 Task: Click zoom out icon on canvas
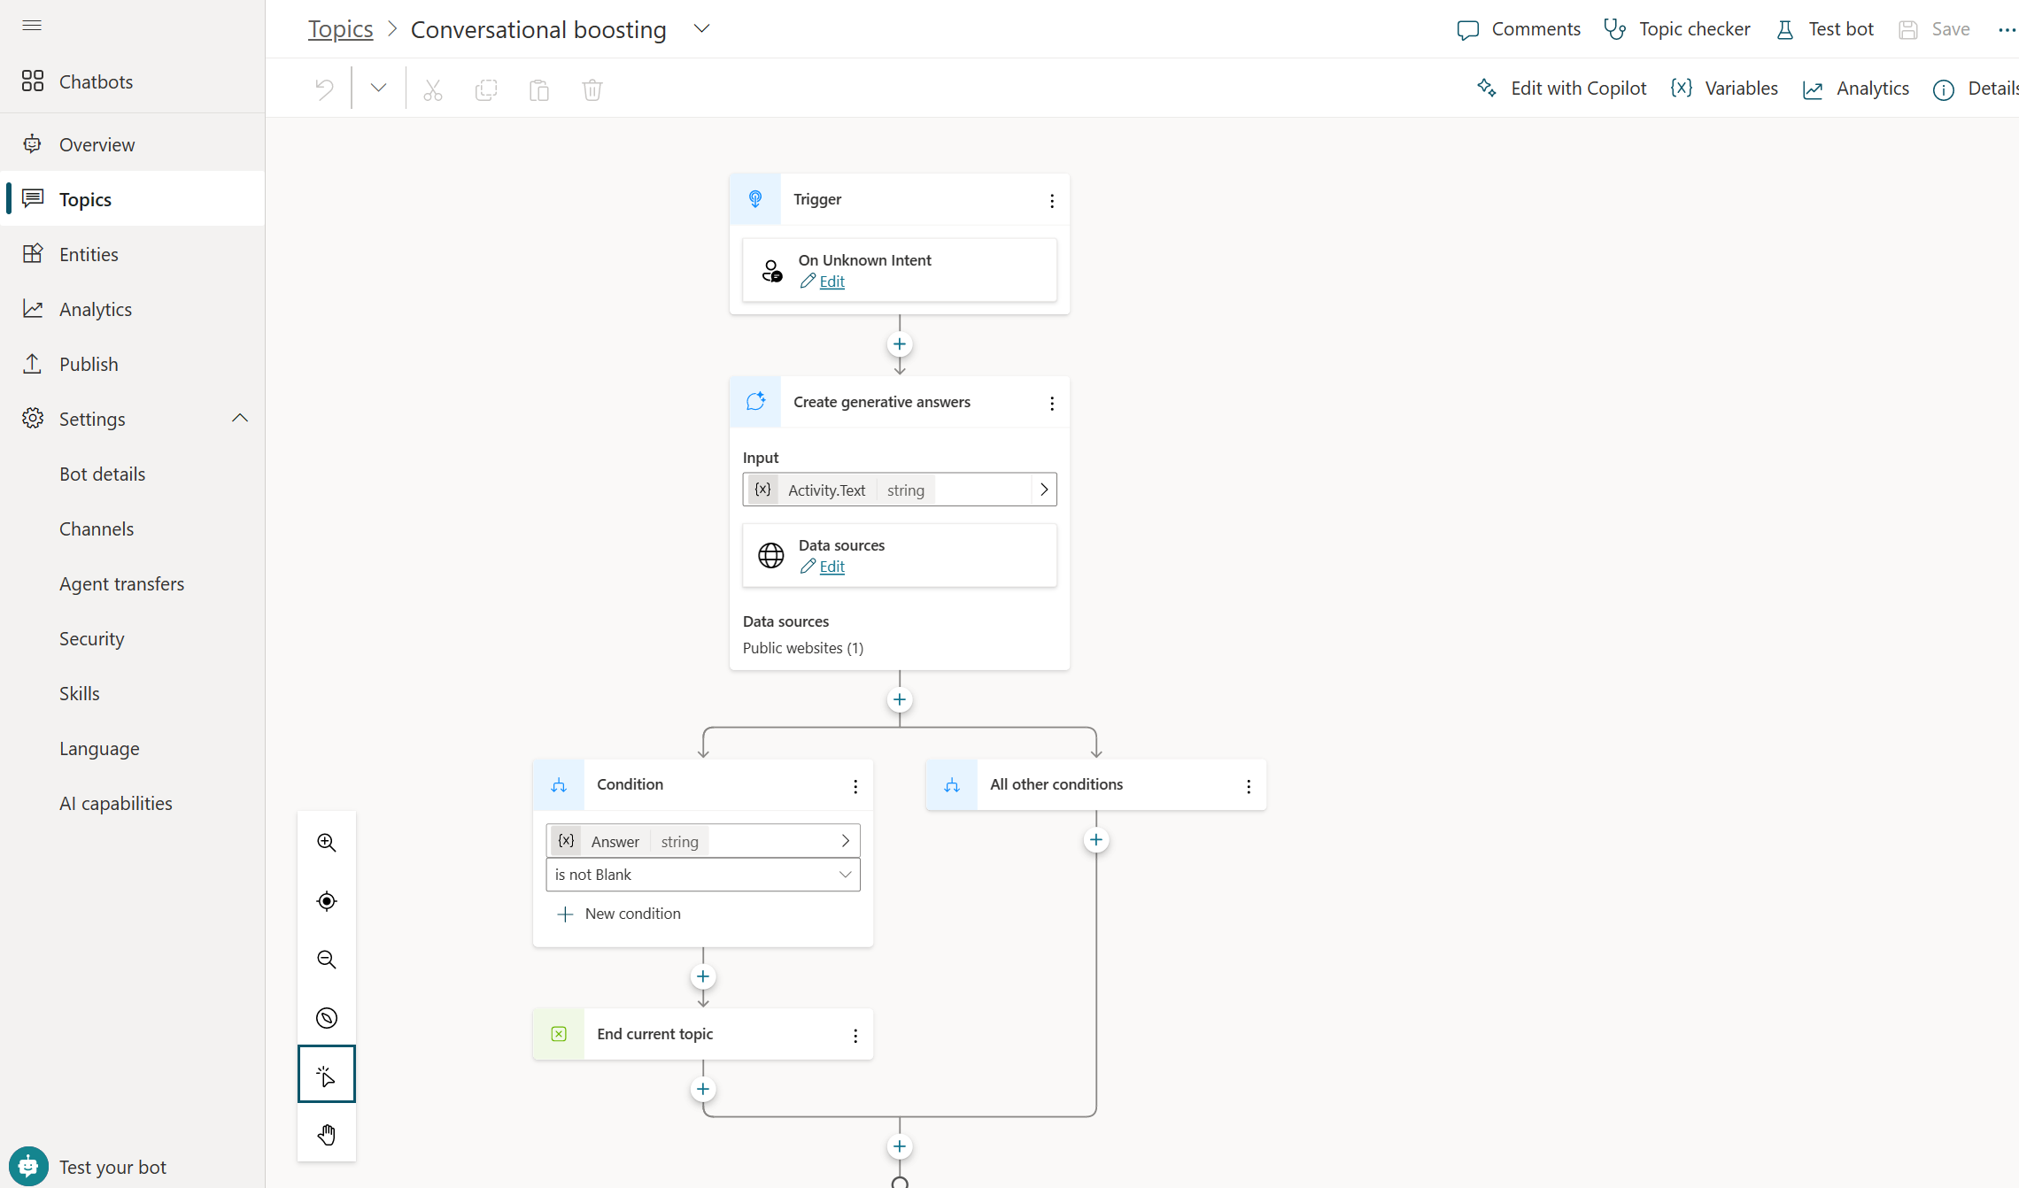(x=325, y=959)
